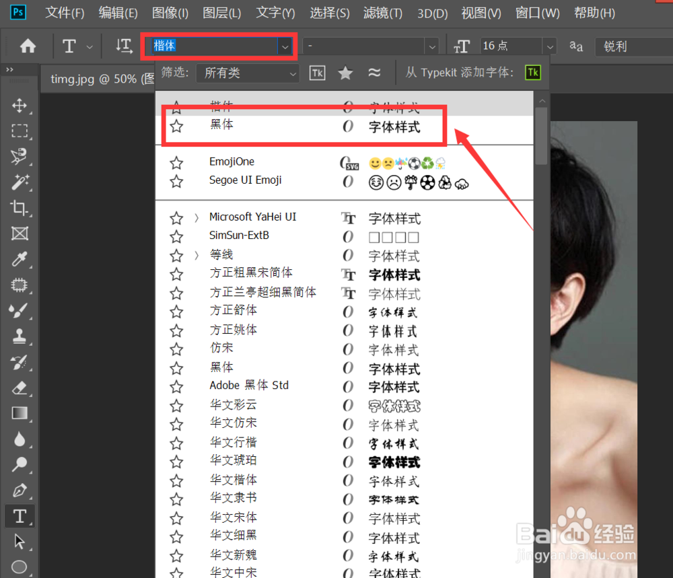Click the Home icon in the options bar

(26, 46)
